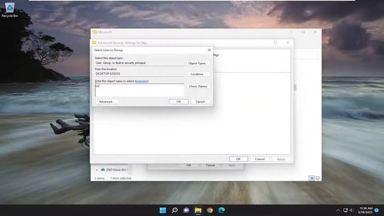Screen dimensions: 384x216
Task: Open taskbar Search
Action: point(175,210)
